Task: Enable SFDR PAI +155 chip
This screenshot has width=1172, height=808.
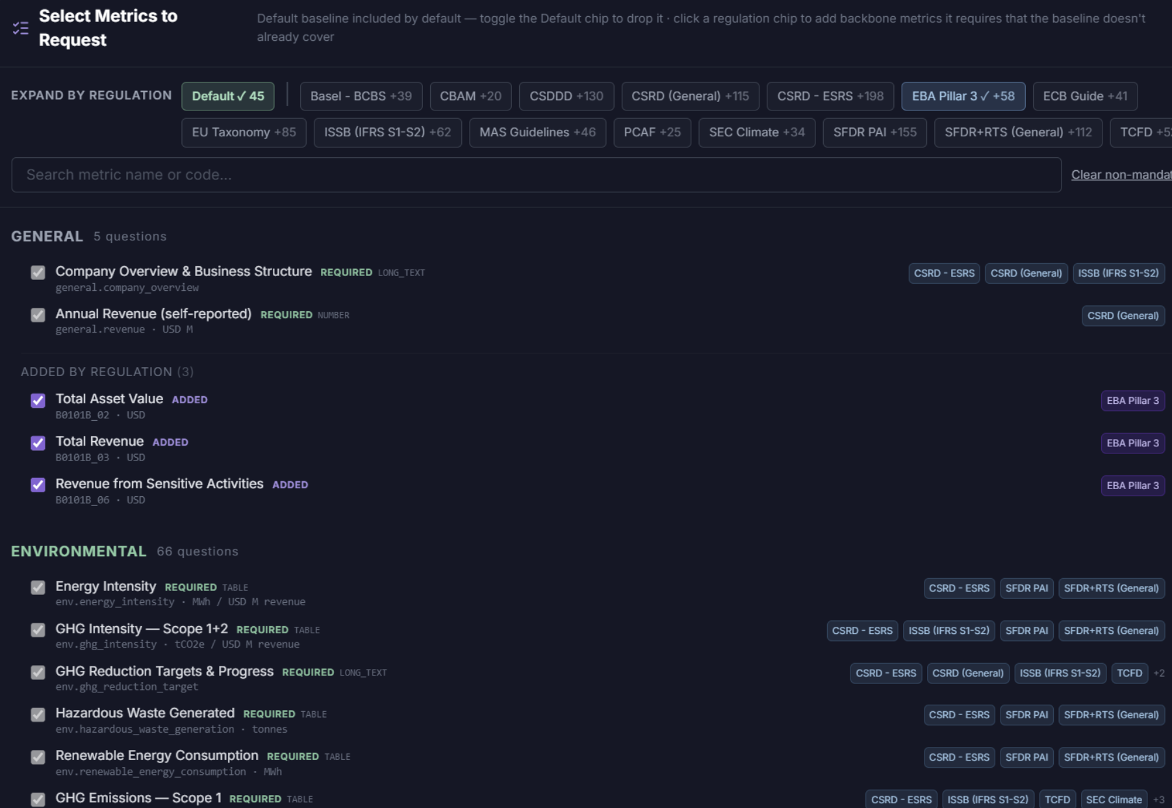Action: 874,133
